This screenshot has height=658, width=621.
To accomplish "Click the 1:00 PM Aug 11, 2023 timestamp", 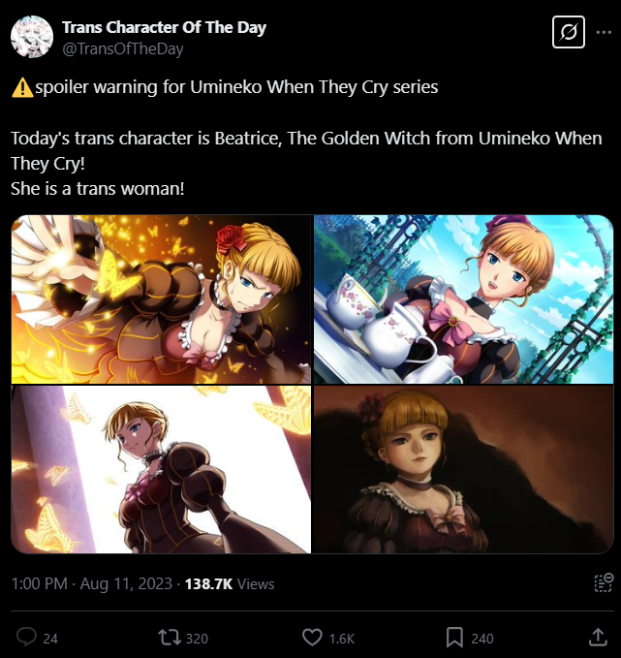I will coord(91,583).
